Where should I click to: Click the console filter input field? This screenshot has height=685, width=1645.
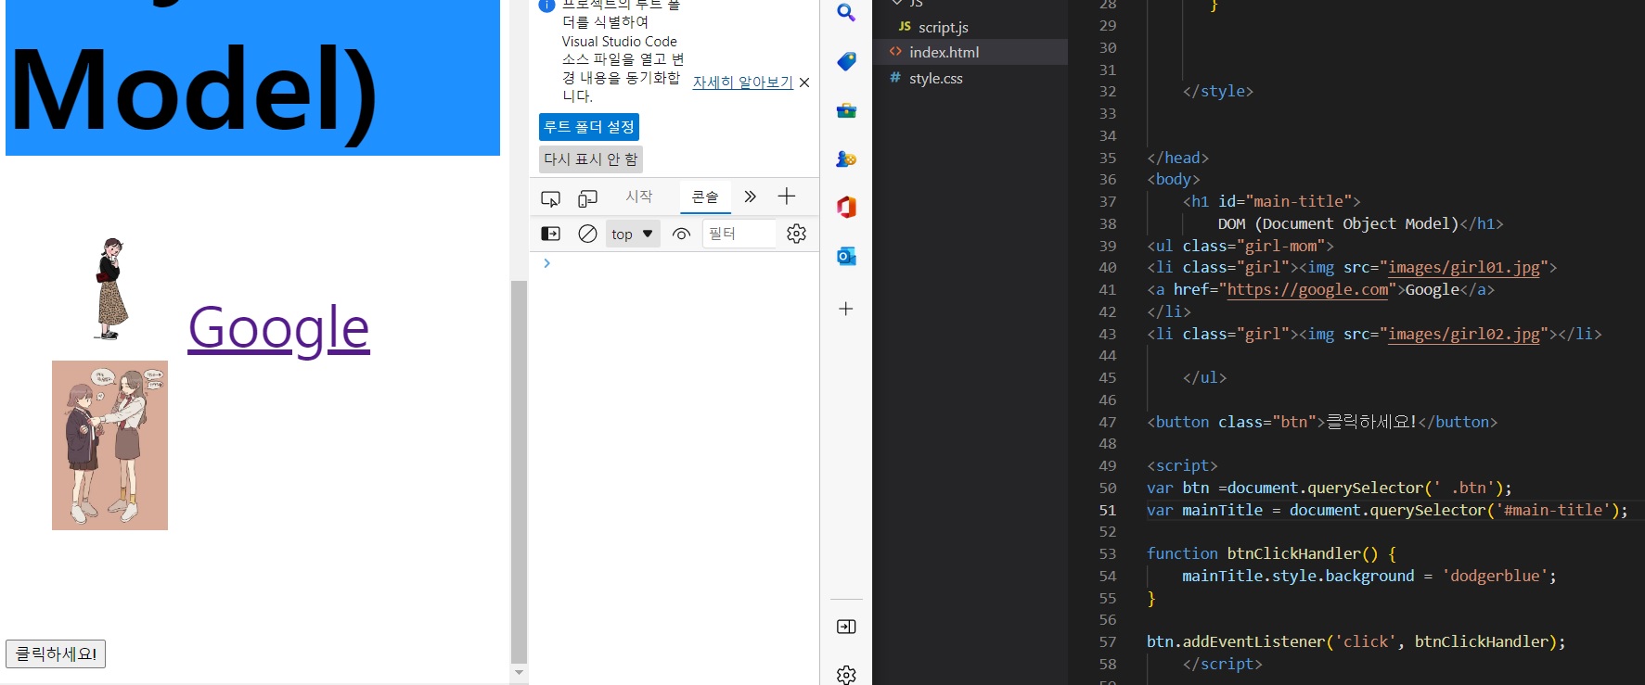[739, 234]
